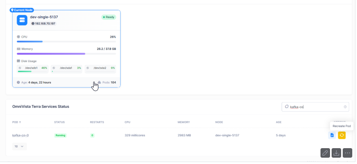
Task: Click in the pod search input field
Action: (x=315, y=107)
